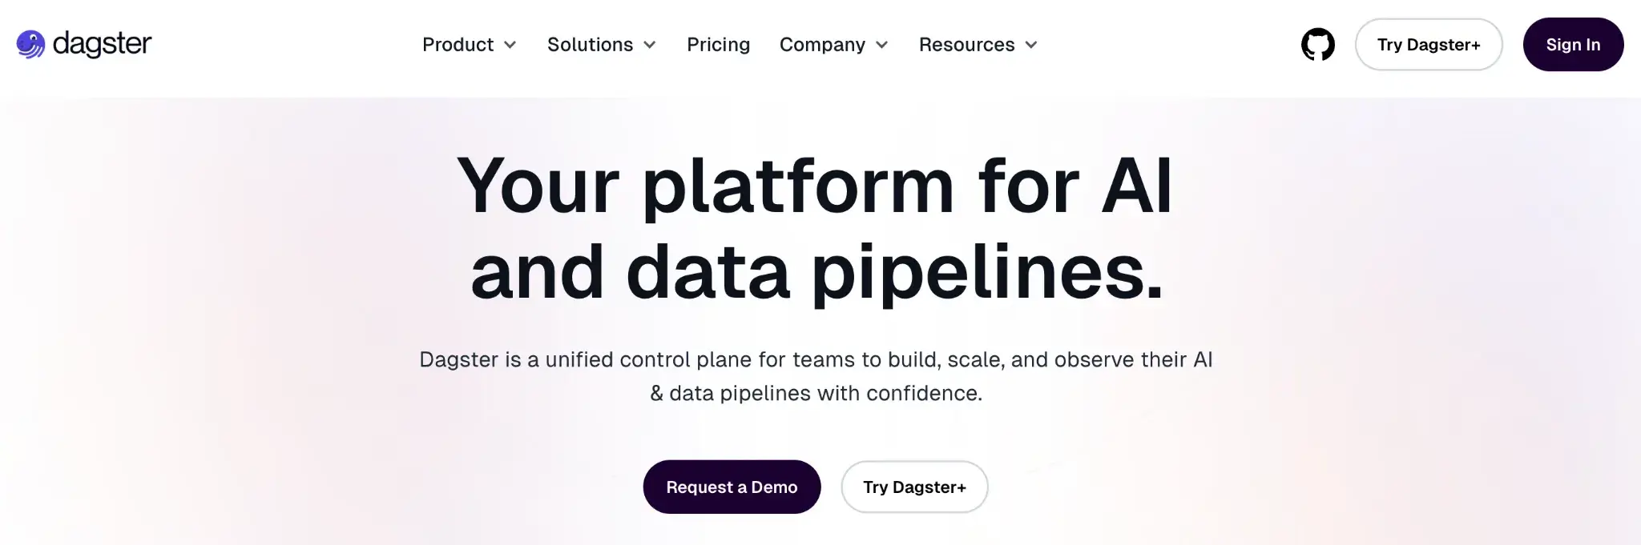This screenshot has height=545, width=1641.
Task: Go to the Pricing page
Action: [718, 45]
